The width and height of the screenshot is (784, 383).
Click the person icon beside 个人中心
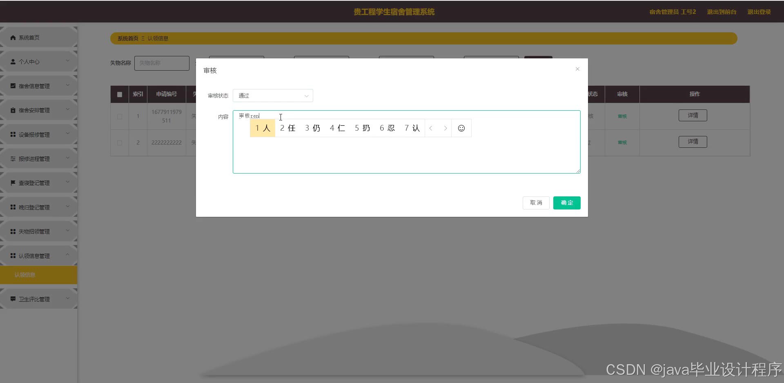tap(13, 62)
